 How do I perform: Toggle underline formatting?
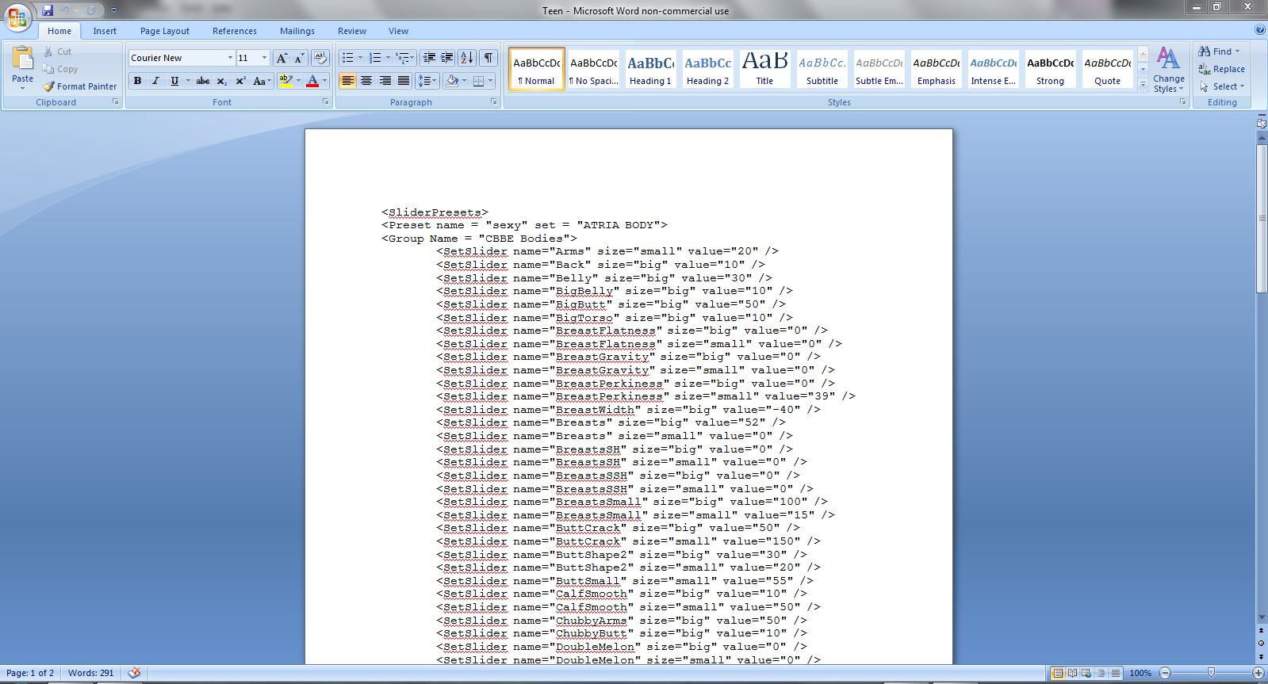(x=174, y=81)
